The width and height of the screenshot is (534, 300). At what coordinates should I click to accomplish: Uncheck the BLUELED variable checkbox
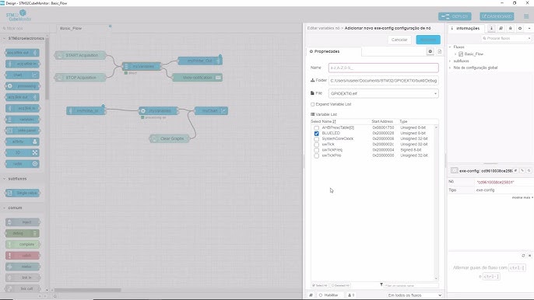[x=316, y=134]
